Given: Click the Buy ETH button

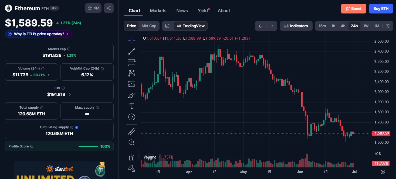Looking at the screenshot, I should pyautogui.click(x=381, y=9).
